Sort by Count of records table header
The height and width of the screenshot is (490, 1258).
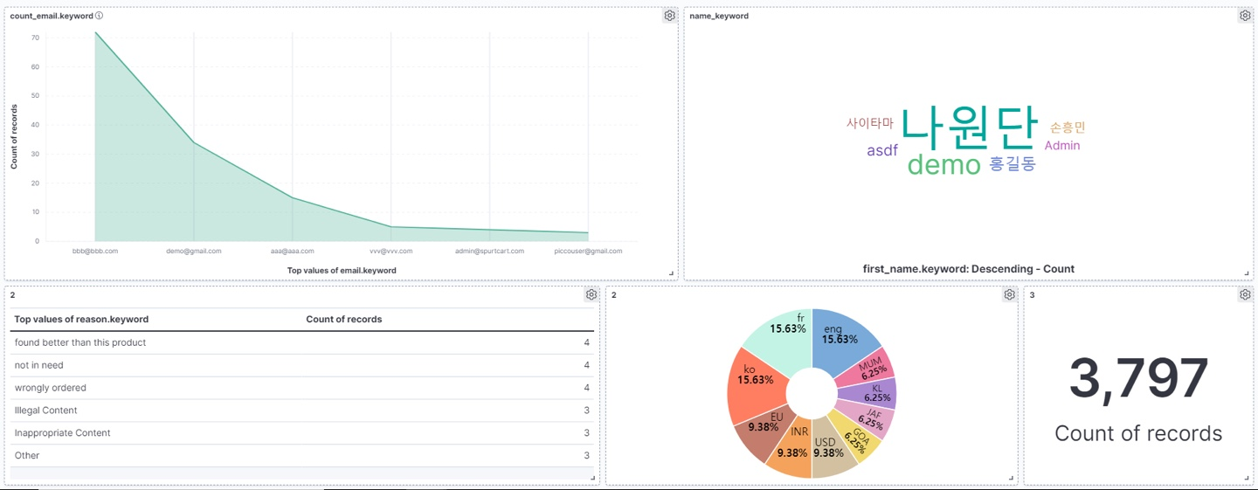[344, 320]
